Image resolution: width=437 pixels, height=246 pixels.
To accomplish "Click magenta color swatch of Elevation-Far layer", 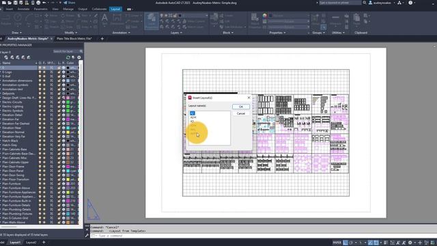I will tap(68, 120).
